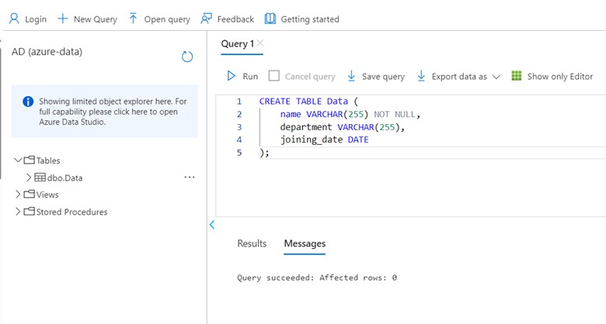Switch to the Results tab
The width and height of the screenshot is (606, 324).
coord(252,243)
